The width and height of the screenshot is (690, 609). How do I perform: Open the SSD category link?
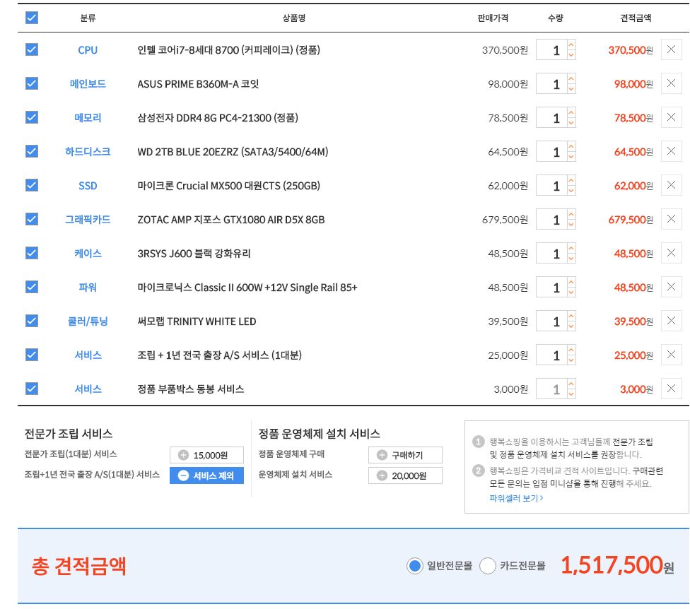click(88, 186)
